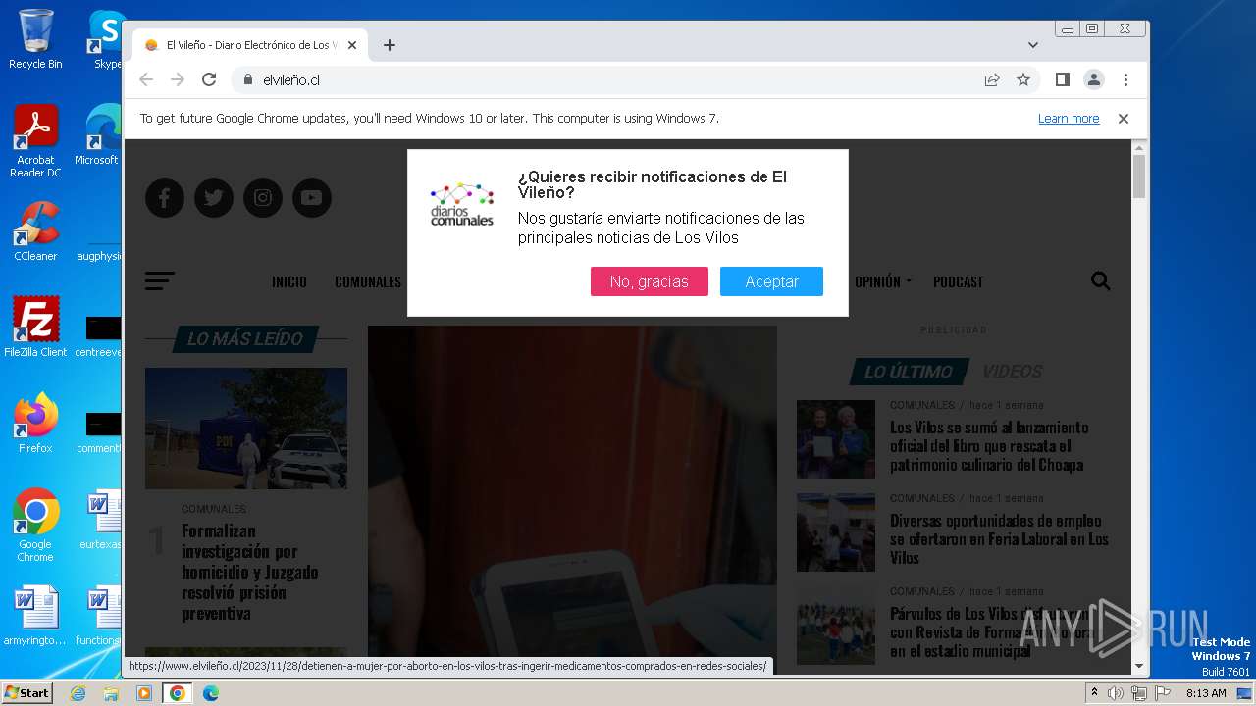Viewport: 1256px width, 706px height.
Task: Open El Vileño Instagram page icon
Action: pyautogui.click(x=263, y=198)
